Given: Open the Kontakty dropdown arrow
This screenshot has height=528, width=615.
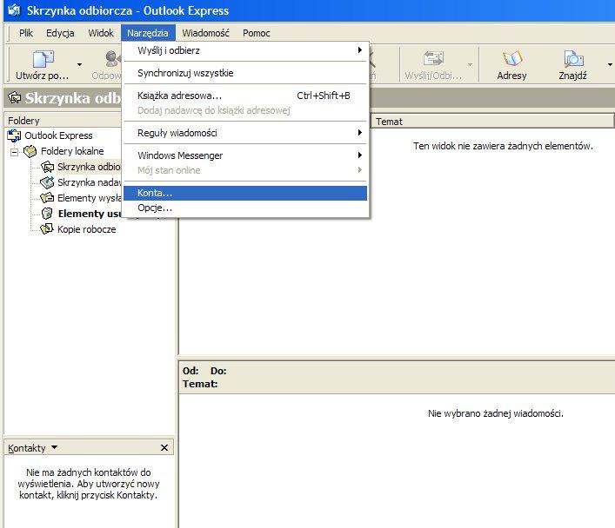Looking at the screenshot, I should coord(55,448).
